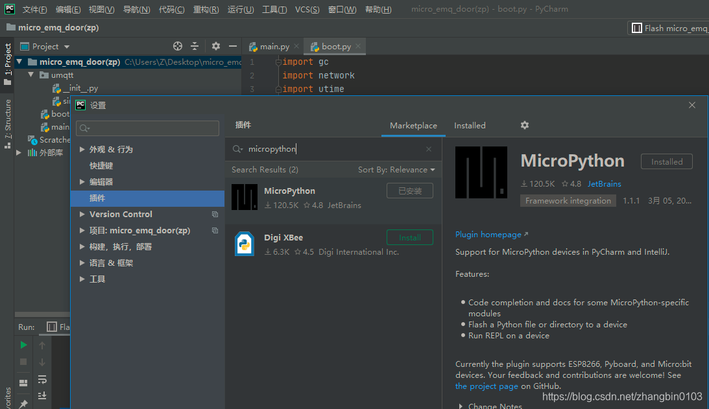Image resolution: width=709 pixels, height=409 pixels.
Task: Open the JetBrains vendor link
Action: 604,184
